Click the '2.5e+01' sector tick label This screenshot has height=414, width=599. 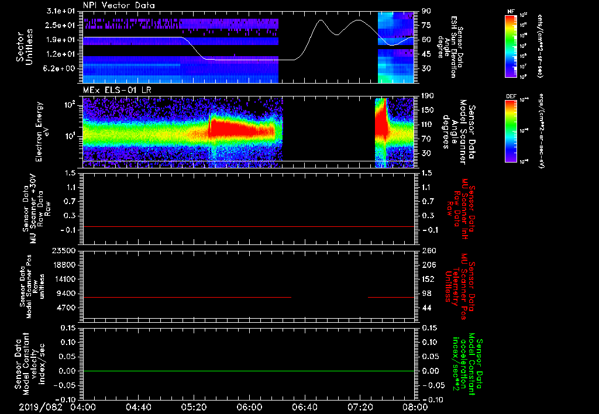(x=60, y=25)
